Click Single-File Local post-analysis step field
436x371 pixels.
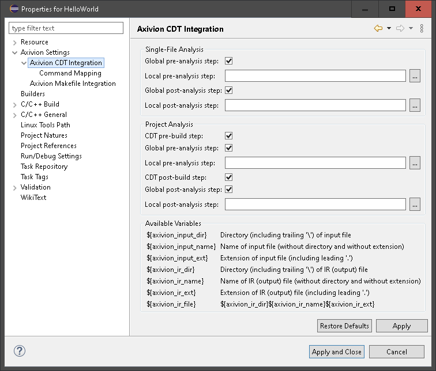pyautogui.click(x=315, y=105)
